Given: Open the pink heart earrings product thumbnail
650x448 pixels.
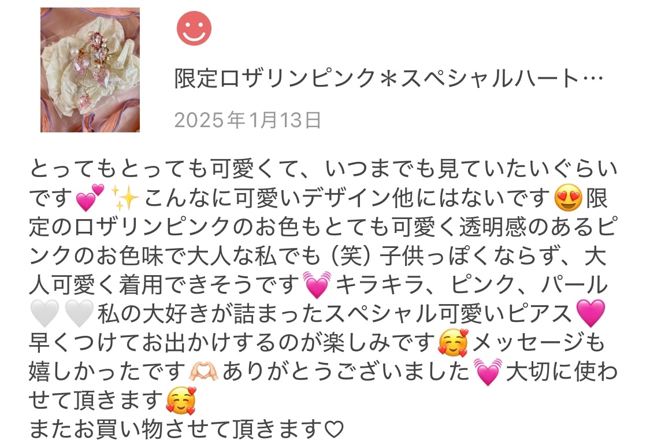Looking at the screenshot, I should coord(90,70).
